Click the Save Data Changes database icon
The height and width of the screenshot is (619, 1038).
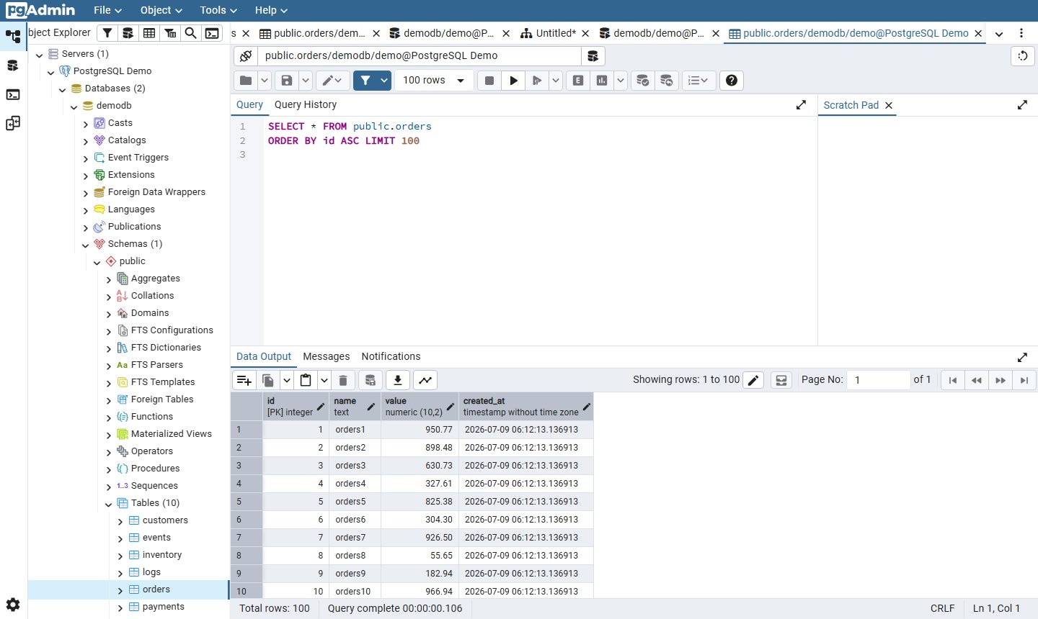click(370, 380)
